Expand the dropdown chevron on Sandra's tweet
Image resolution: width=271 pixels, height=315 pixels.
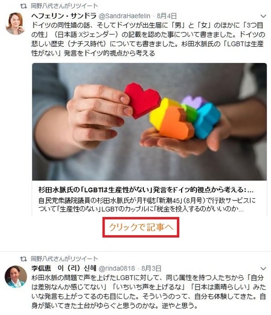coord(263,16)
